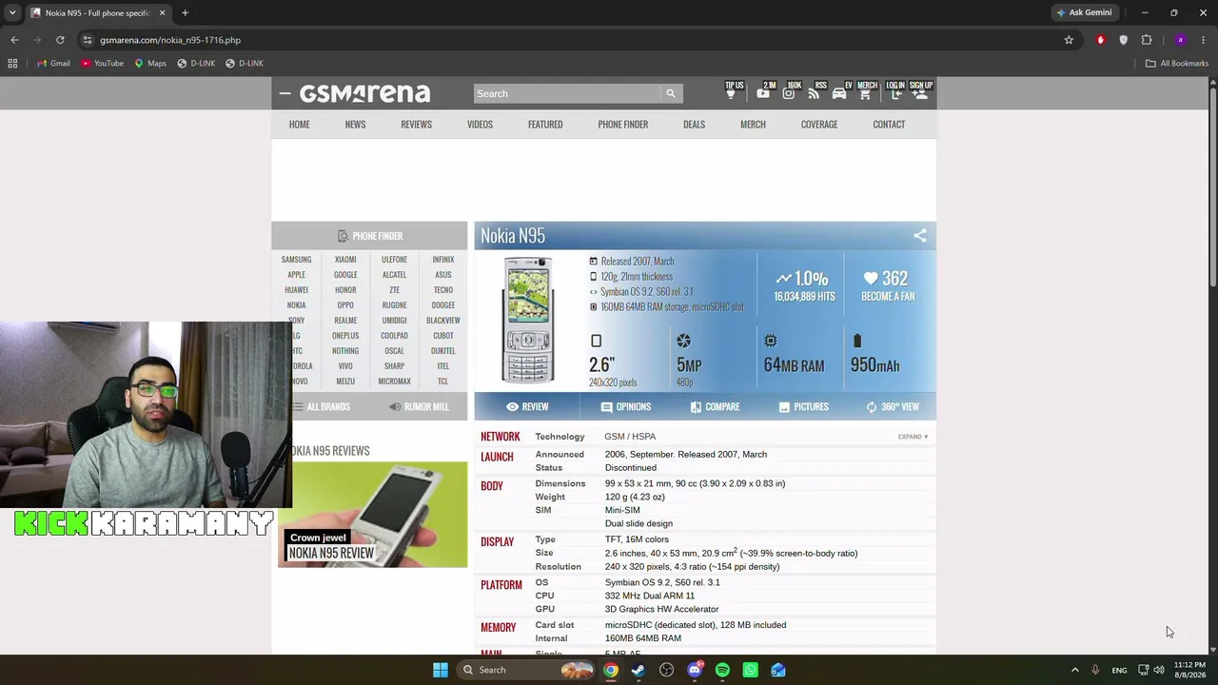
Task: Go back to the previous page
Action: click(14, 40)
